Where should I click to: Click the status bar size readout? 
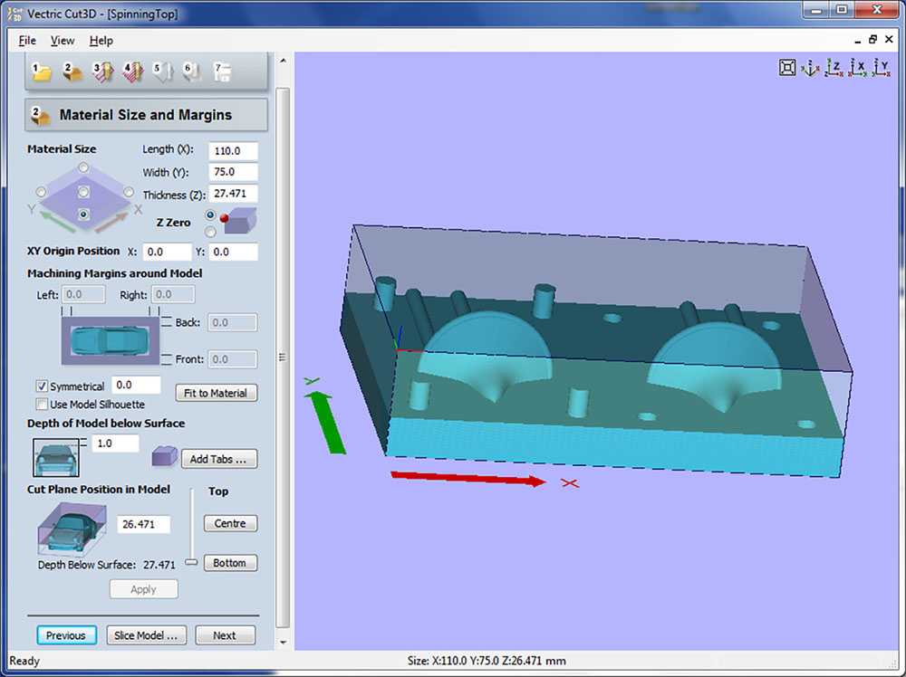click(487, 661)
